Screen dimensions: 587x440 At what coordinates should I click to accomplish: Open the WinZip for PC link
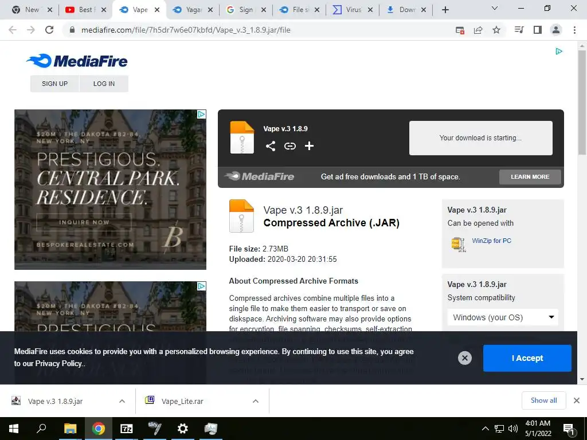click(491, 241)
